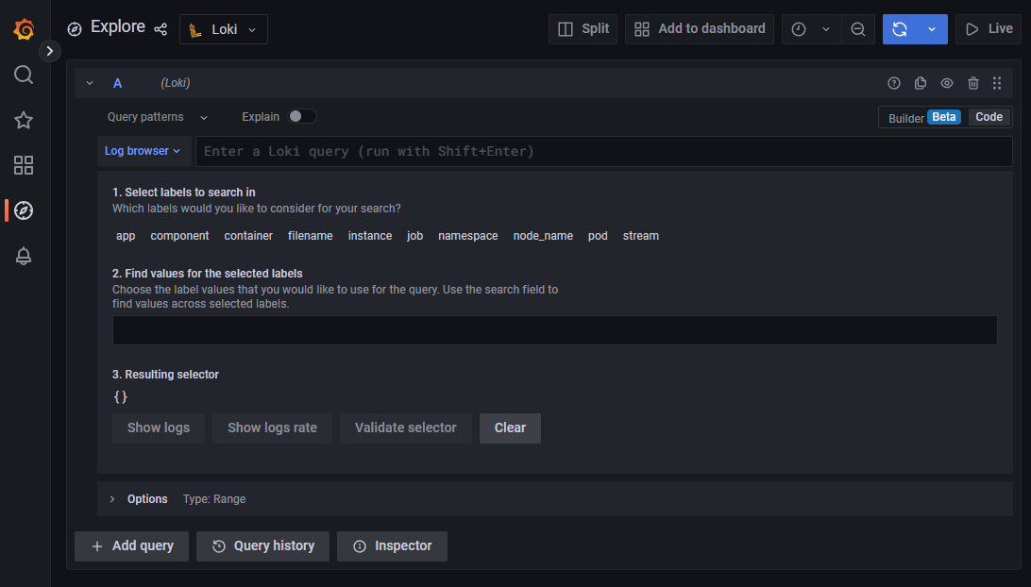Click the zoom out time range icon

[x=857, y=29]
